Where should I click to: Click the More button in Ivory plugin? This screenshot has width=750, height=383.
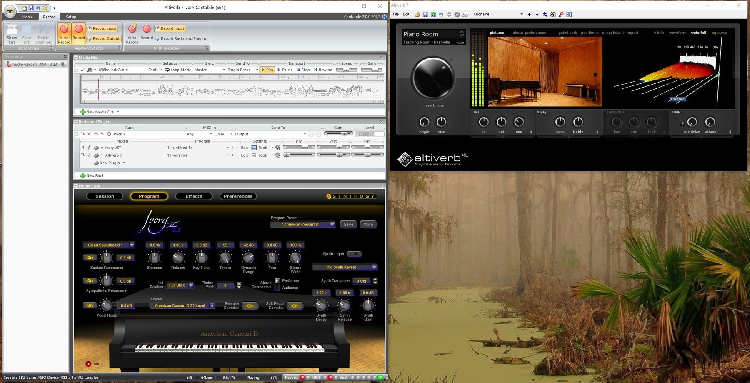(x=368, y=224)
